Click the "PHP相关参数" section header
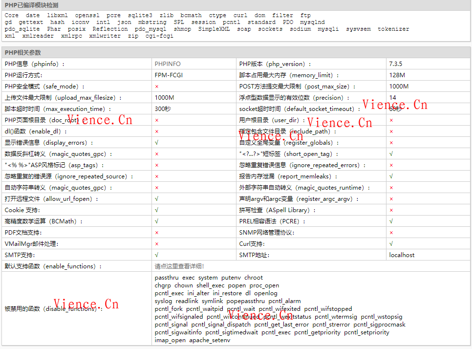The image size is (472, 349). click(x=23, y=52)
